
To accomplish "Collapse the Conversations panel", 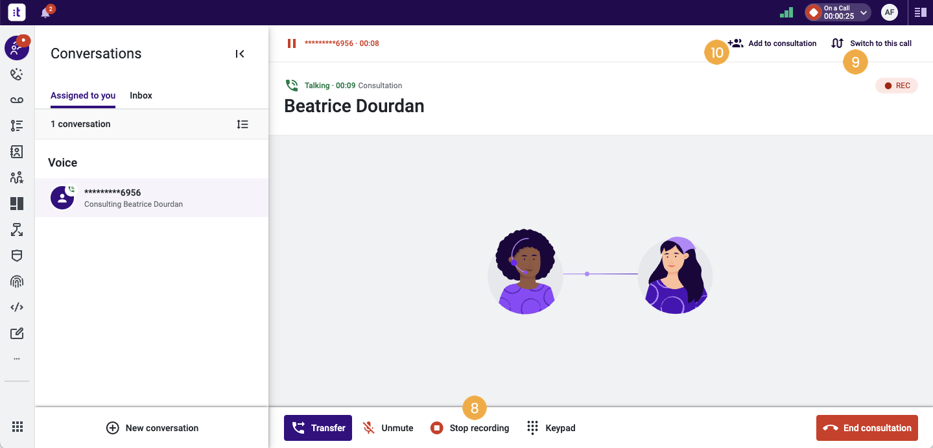I will pos(240,54).
